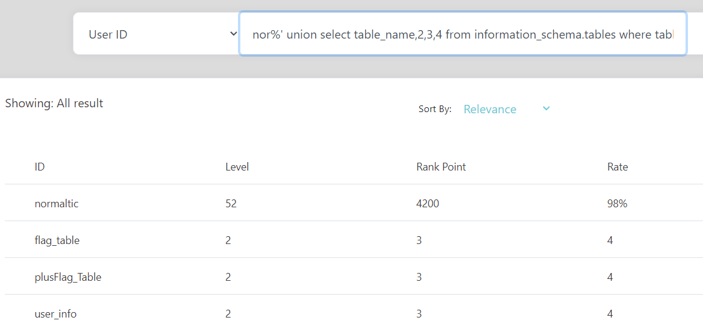Click the "Sort By:" label
This screenshot has height=332, width=703.
tap(435, 109)
